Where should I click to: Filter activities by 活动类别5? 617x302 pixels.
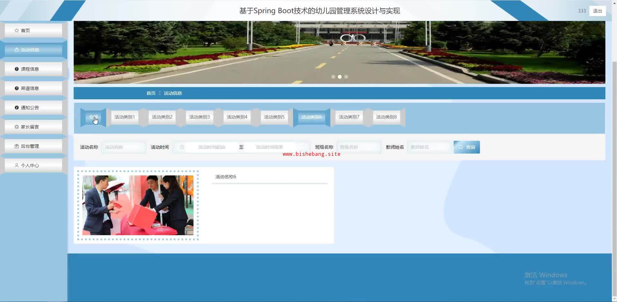click(274, 117)
